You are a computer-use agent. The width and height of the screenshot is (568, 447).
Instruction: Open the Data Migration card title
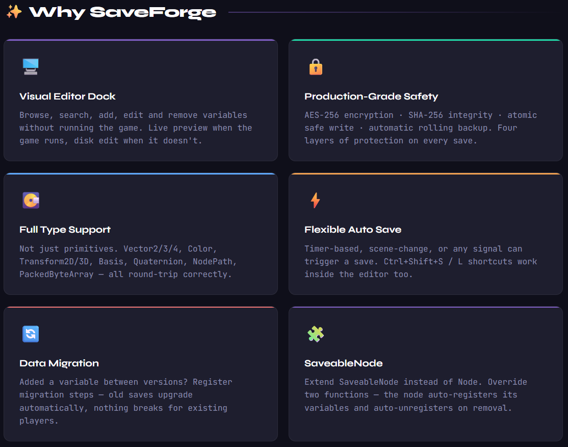pyautogui.click(x=59, y=363)
